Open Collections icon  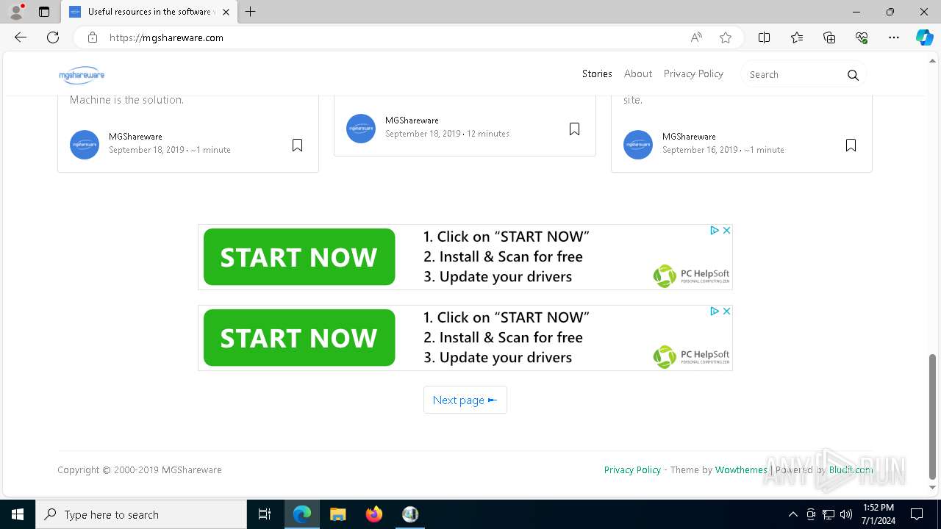(829, 37)
